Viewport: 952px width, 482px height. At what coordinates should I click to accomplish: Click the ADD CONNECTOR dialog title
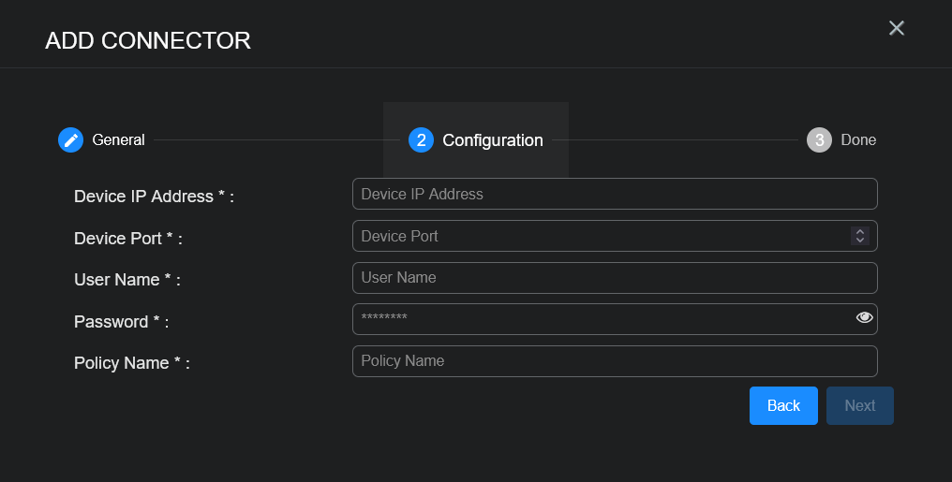(148, 41)
